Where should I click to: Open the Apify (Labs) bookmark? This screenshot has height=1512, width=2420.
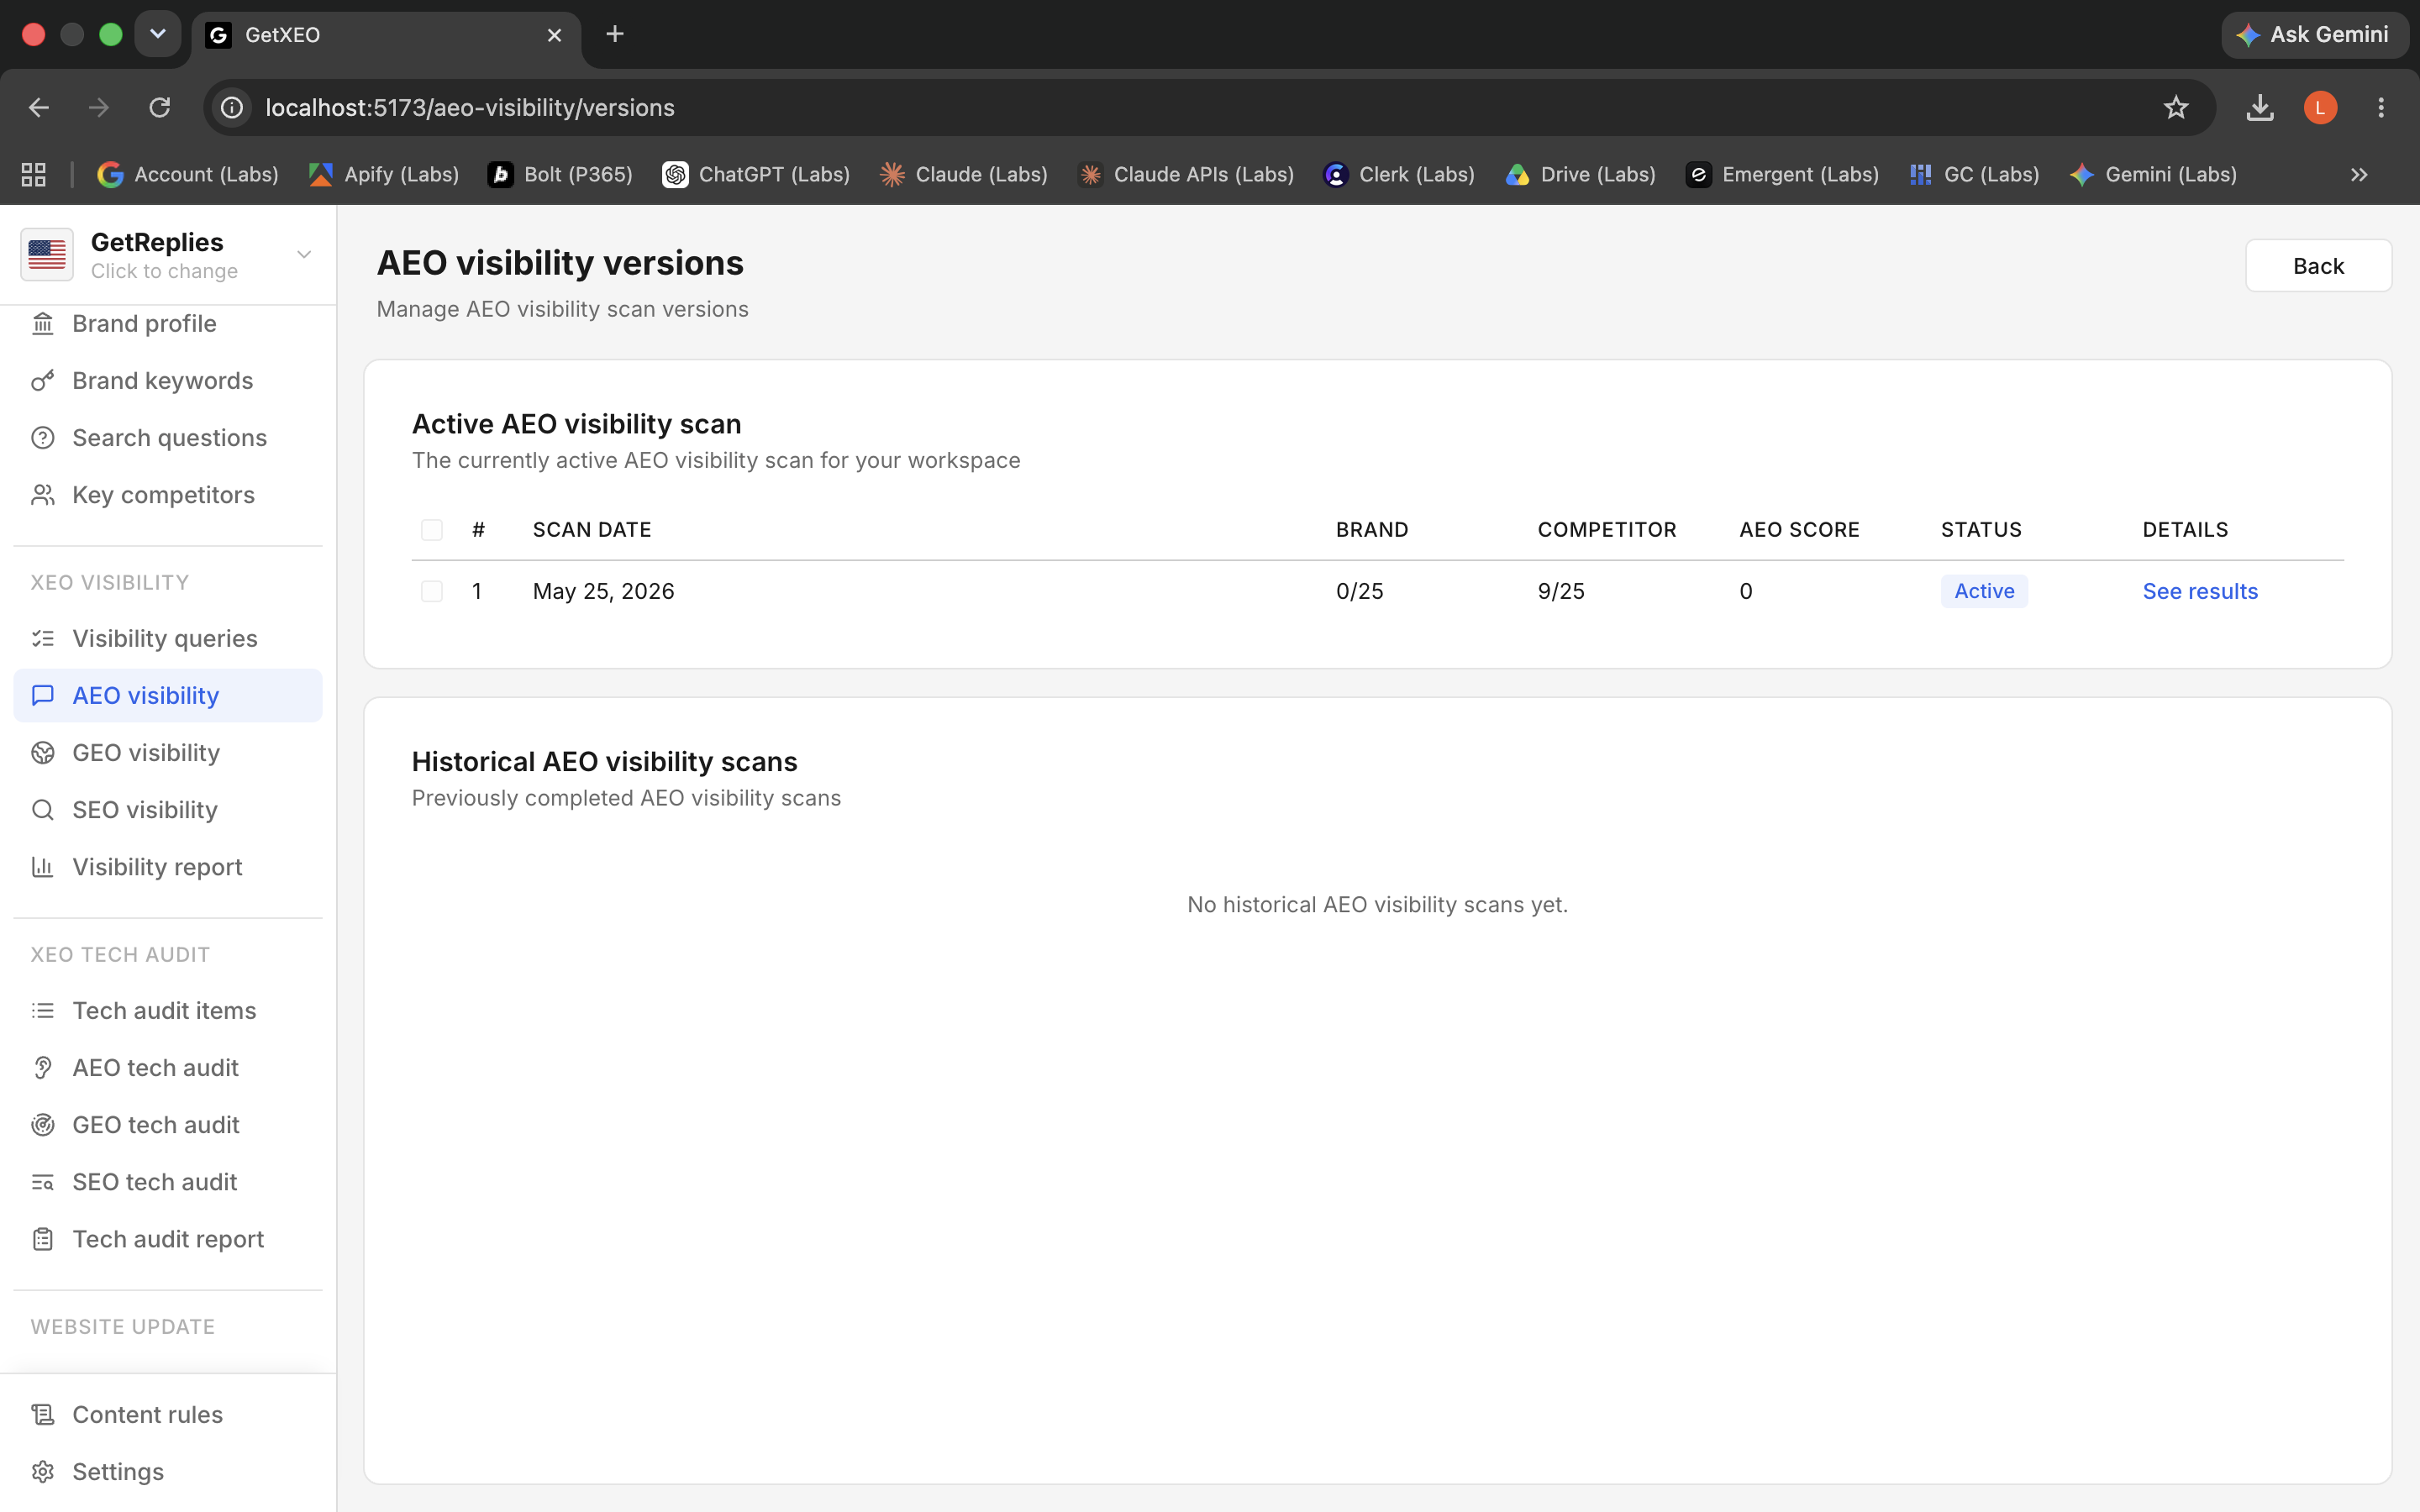384,175
